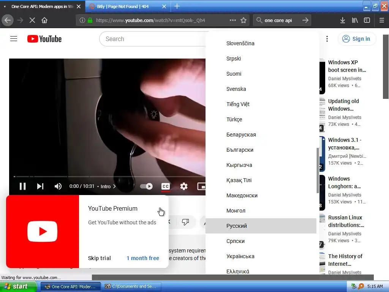Switch to miniplayer mode
Screen dimensions: 389x292
(201, 186)
